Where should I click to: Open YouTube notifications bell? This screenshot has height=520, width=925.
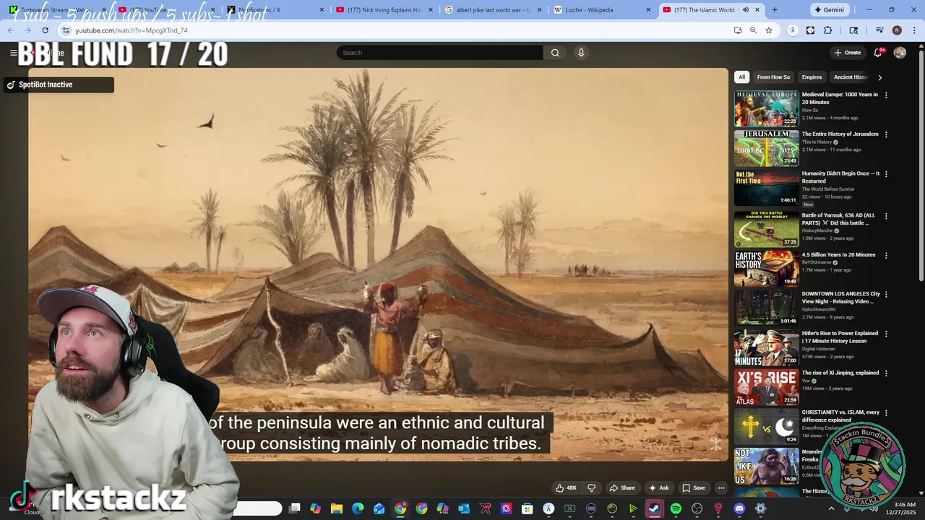click(x=878, y=53)
